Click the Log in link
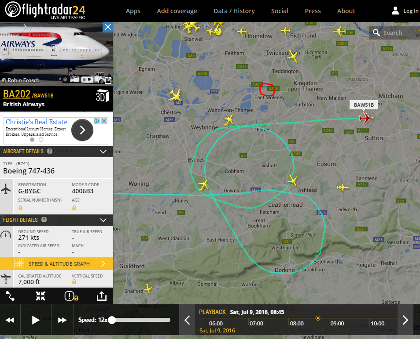420x339 pixels. (411, 11)
